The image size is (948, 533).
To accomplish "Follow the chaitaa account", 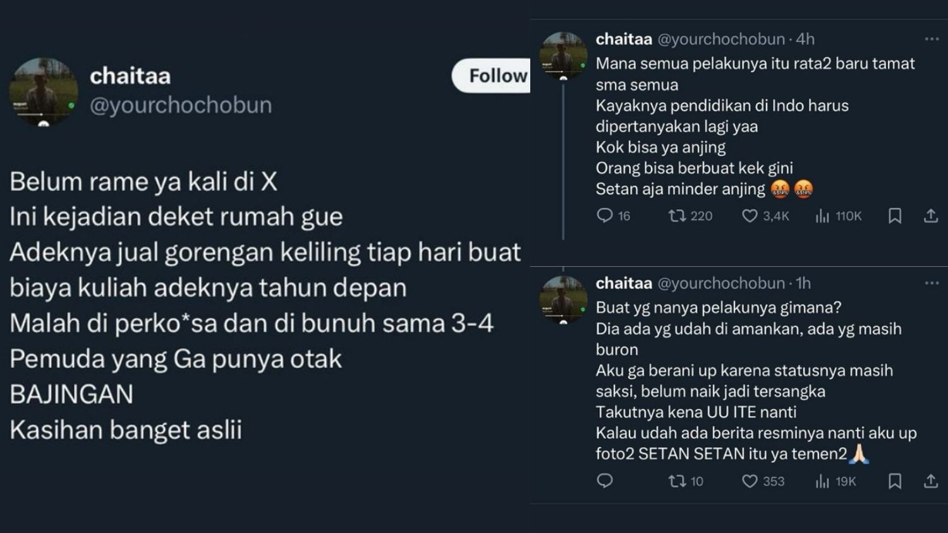I will [x=491, y=76].
